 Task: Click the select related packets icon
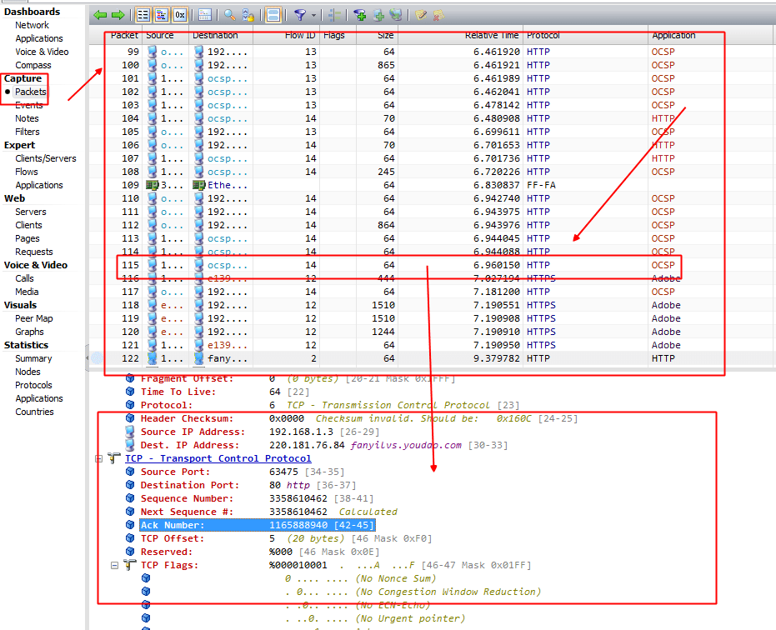click(x=335, y=15)
